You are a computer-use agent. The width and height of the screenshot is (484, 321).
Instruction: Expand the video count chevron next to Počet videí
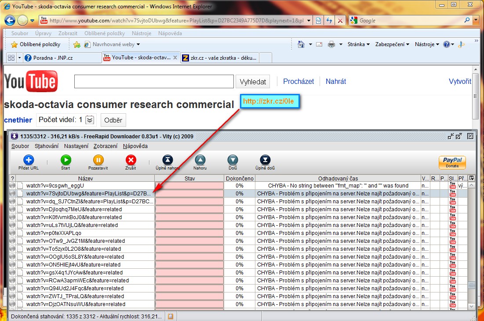point(90,120)
